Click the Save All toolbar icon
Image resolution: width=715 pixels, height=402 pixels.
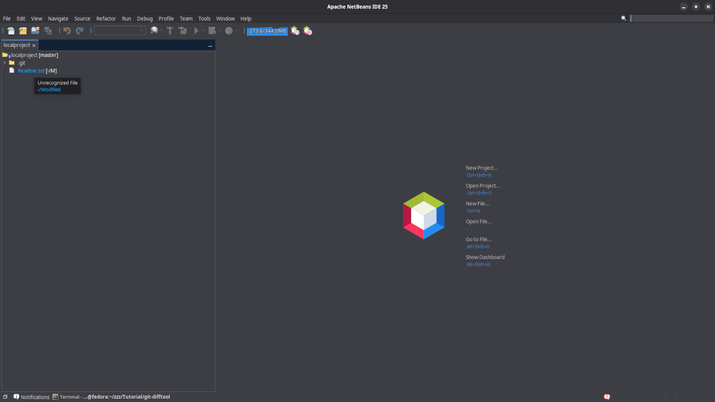tap(48, 31)
